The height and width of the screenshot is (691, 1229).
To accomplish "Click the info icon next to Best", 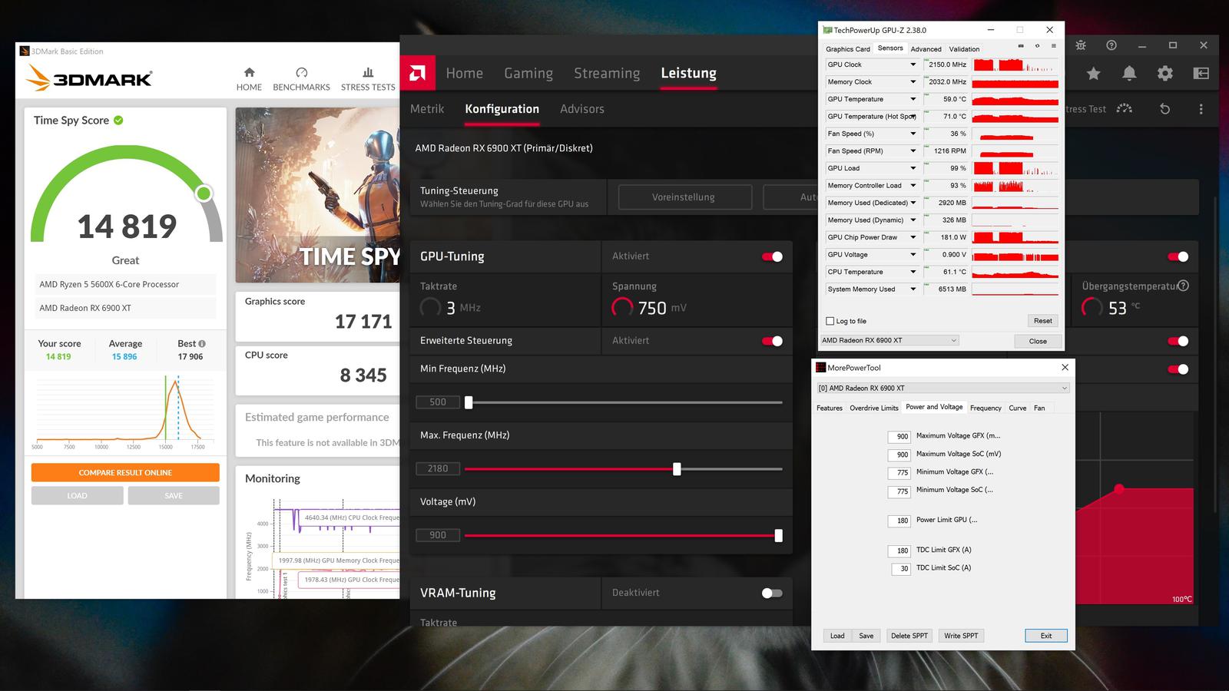I will point(202,344).
